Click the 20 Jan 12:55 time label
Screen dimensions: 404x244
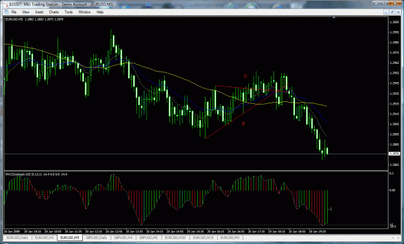pos(113,231)
